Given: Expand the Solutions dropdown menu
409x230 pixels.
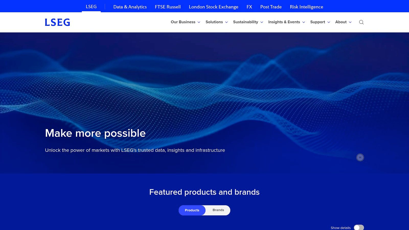Looking at the screenshot, I should coord(217,22).
